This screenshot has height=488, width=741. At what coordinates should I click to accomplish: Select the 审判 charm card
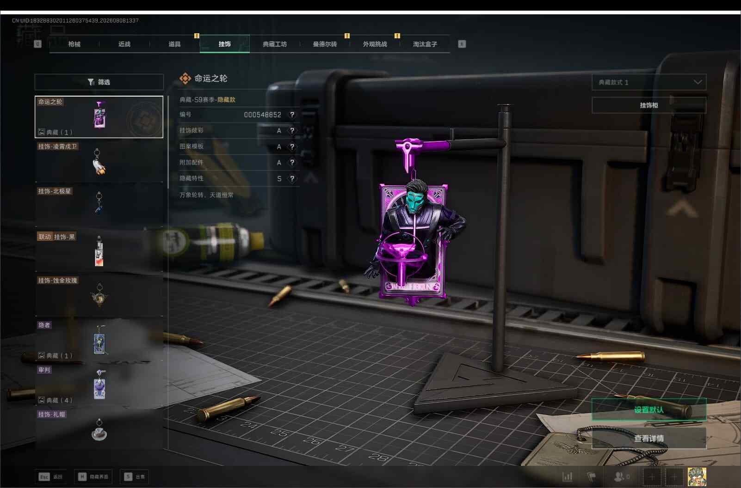(99, 386)
